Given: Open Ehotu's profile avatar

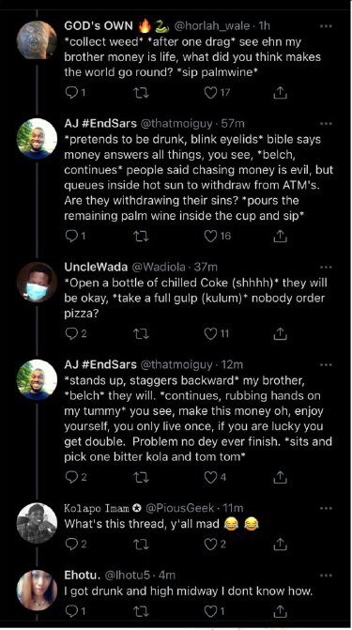Looking at the screenshot, I should 37,590.
